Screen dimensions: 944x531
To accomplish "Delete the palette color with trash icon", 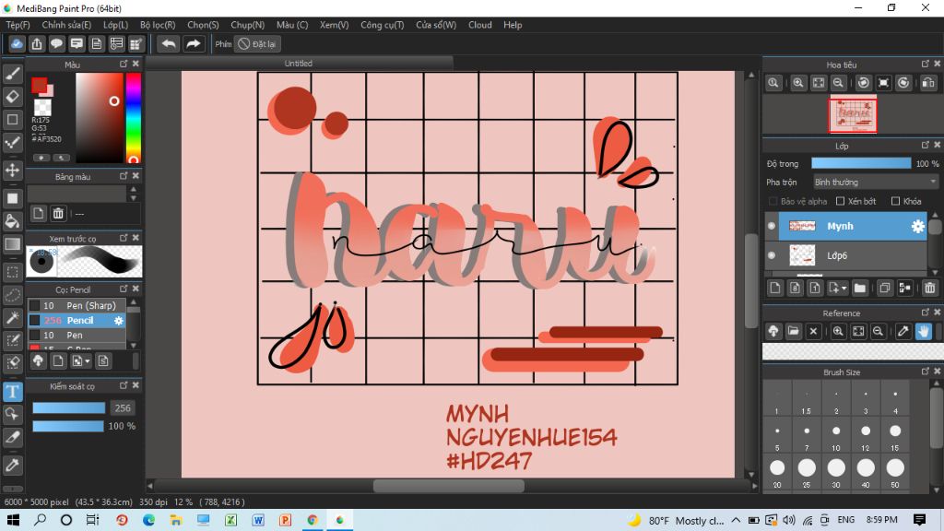I will point(58,213).
